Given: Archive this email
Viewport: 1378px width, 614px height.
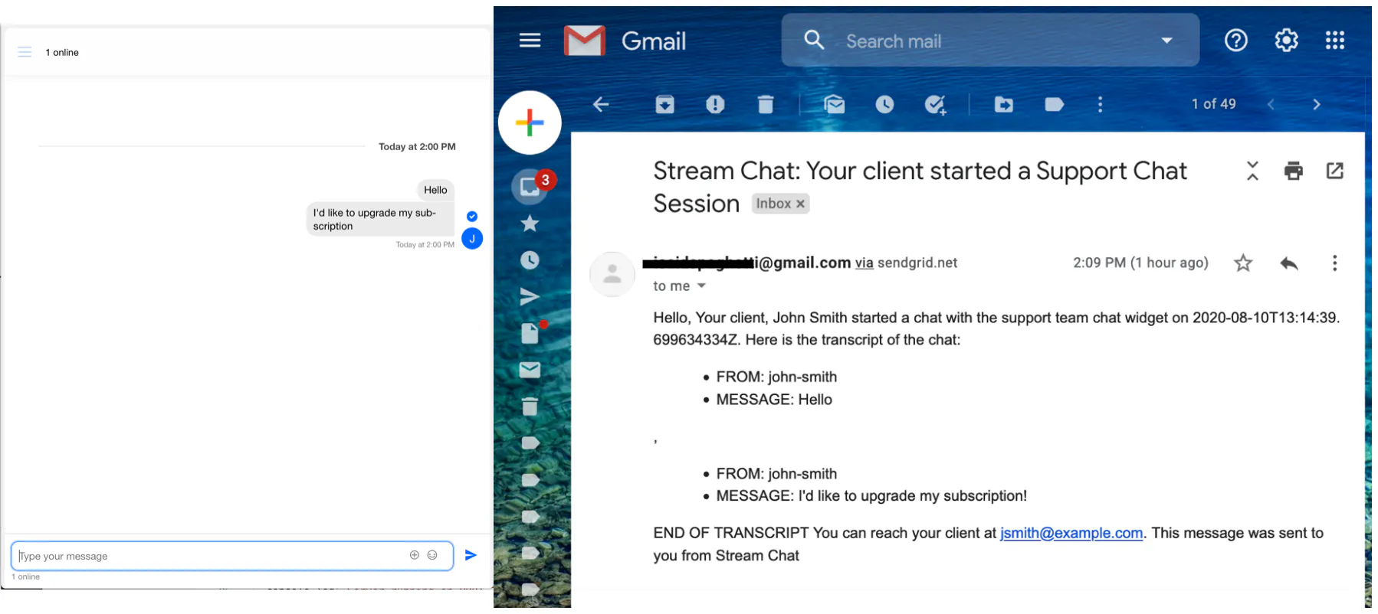Looking at the screenshot, I should coord(664,104).
